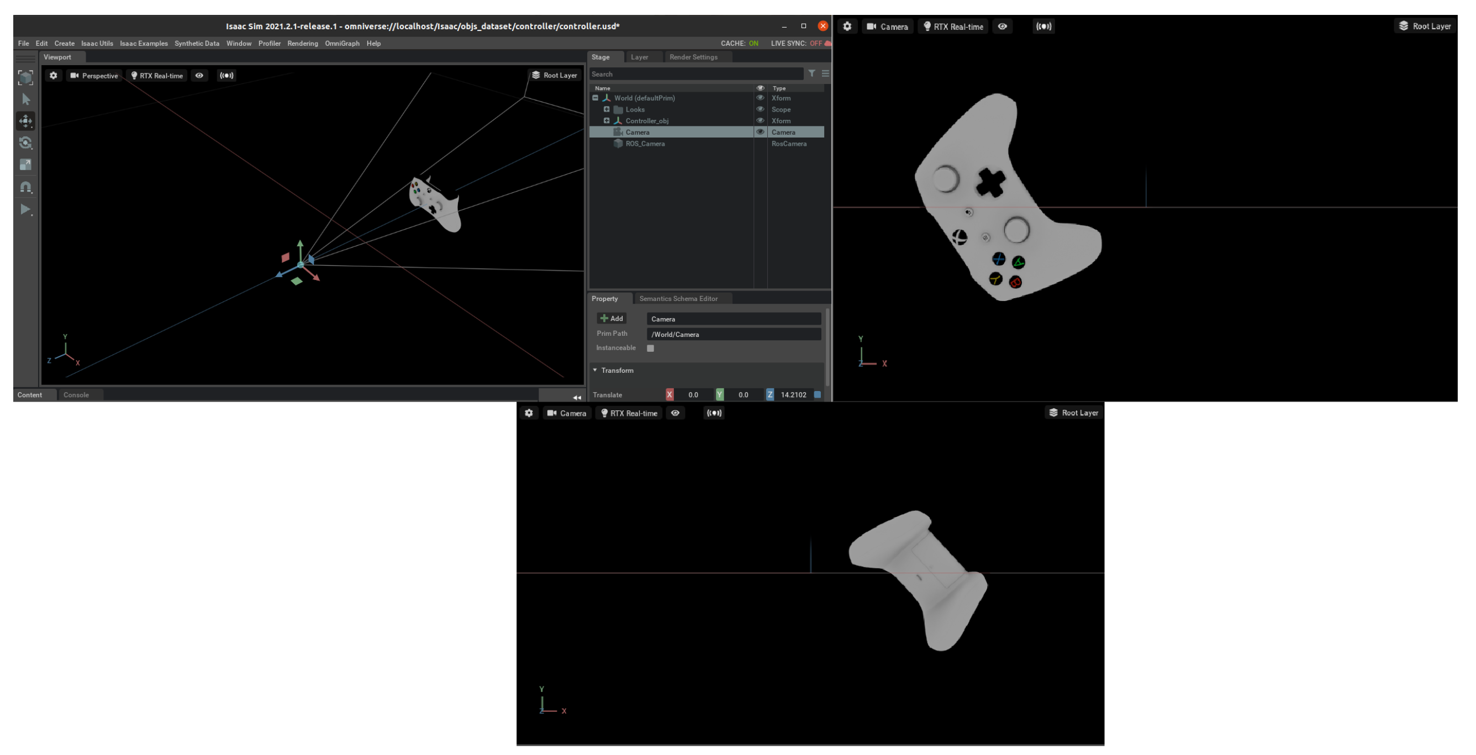Toggle visibility eye of Controller_obj prim

[x=760, y=121]
